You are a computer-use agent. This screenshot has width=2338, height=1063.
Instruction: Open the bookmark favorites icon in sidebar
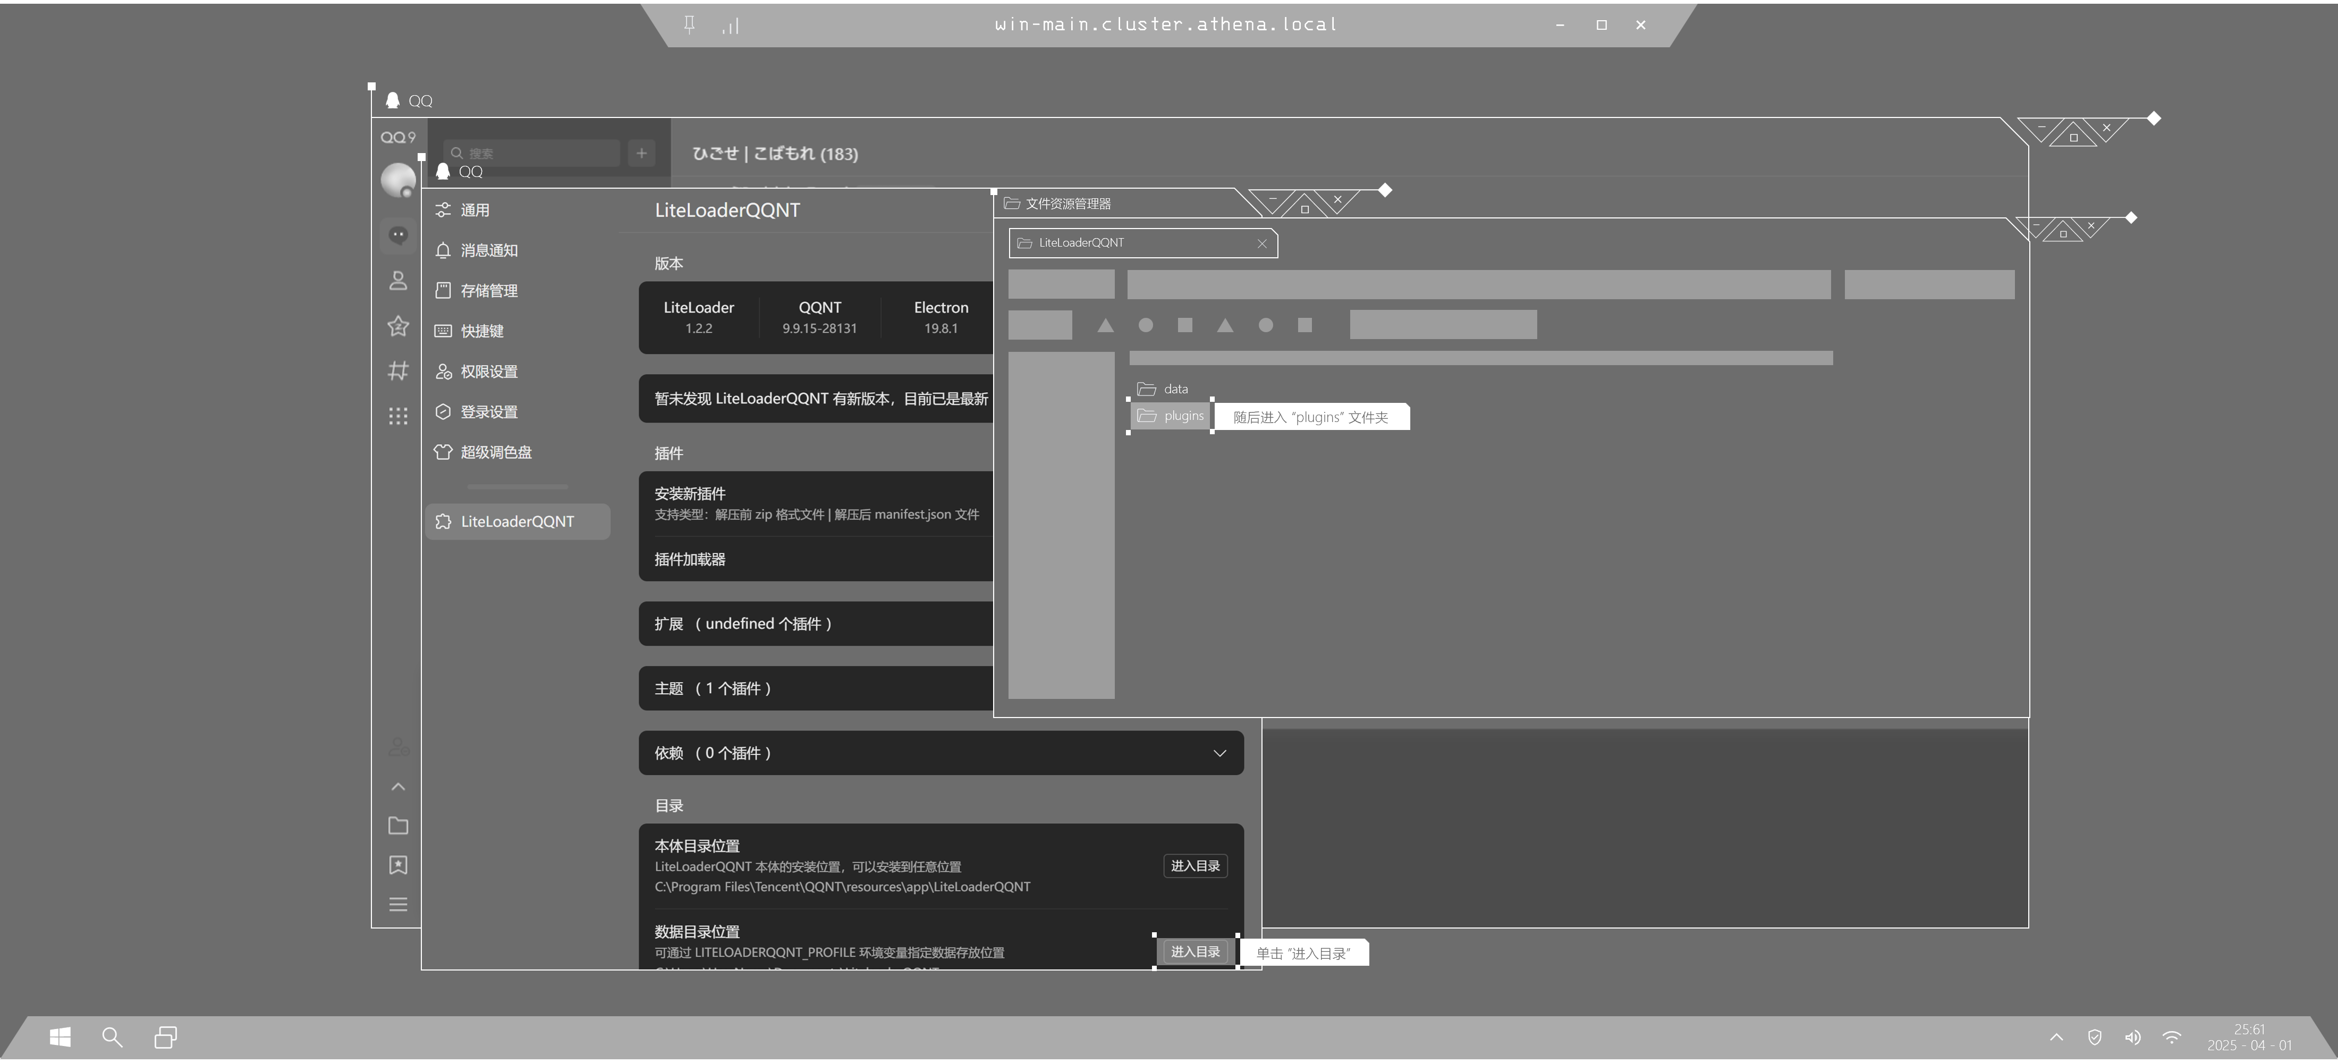click(x=397, y=865)
